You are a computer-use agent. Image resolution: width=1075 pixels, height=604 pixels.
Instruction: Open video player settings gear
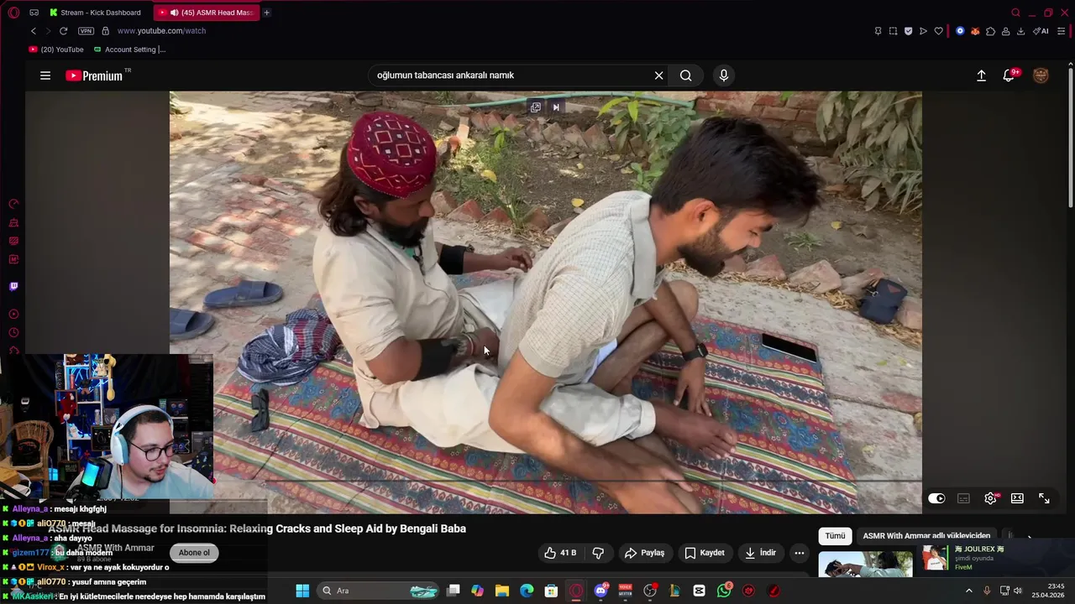click(991, 498)
